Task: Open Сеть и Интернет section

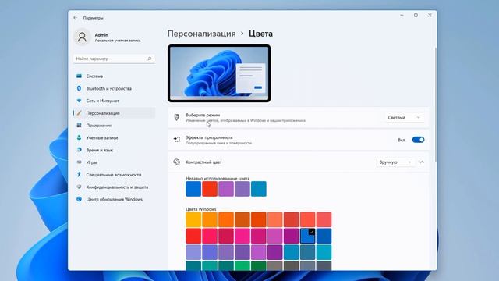Action: pyautogui.click(x=115, y=101)
